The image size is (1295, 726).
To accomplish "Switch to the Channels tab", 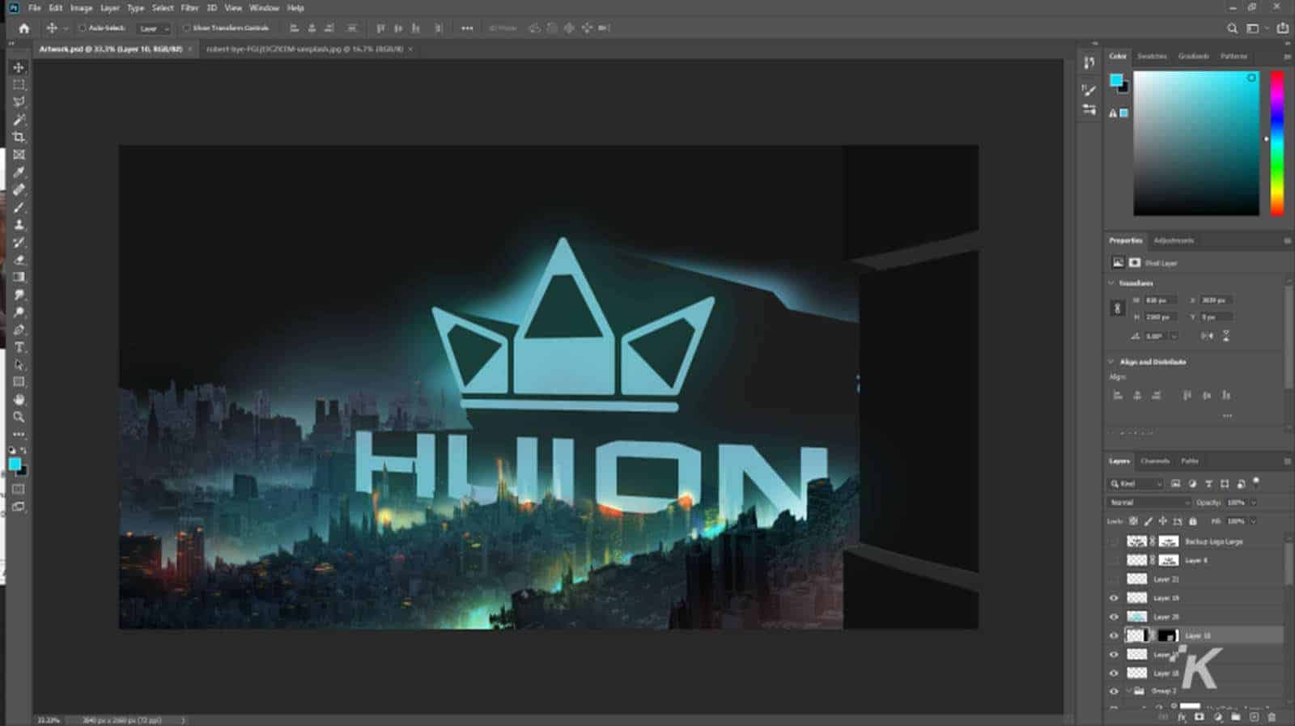I will click(1155, 461).
